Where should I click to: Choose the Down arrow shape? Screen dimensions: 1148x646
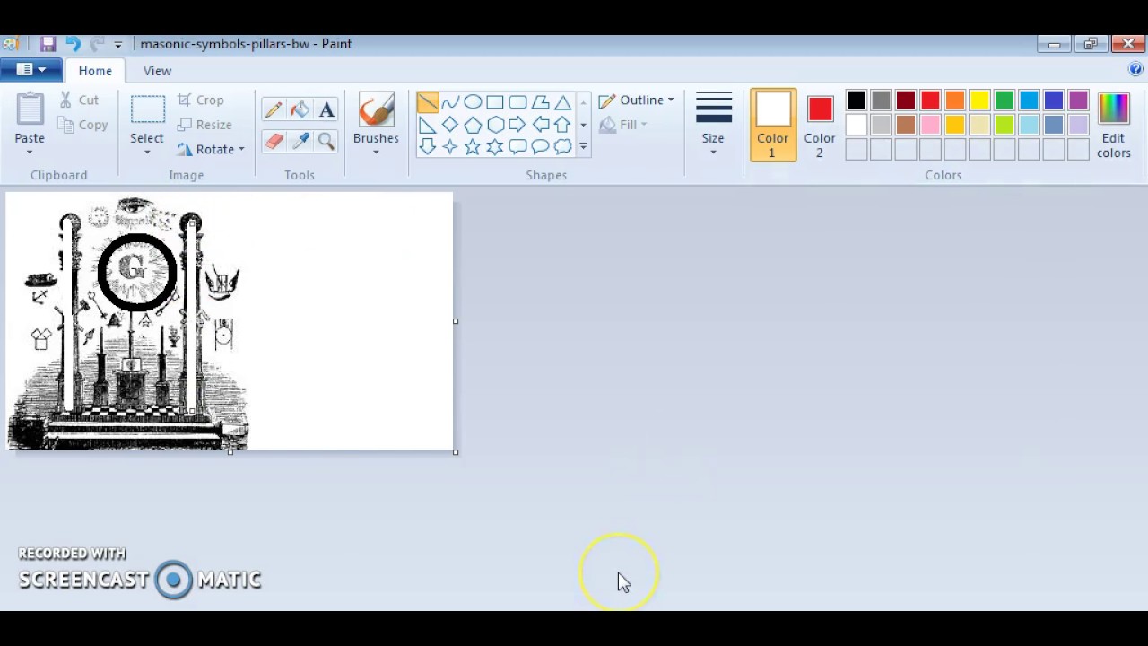tap(428, 147)
